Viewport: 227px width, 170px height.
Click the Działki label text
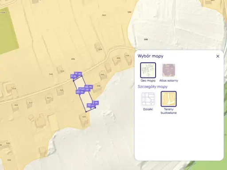tap(148, 109)
